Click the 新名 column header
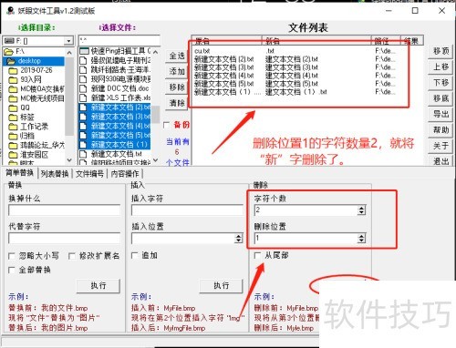The width and height of the screenshot is (456, 348). pos(316,41)
